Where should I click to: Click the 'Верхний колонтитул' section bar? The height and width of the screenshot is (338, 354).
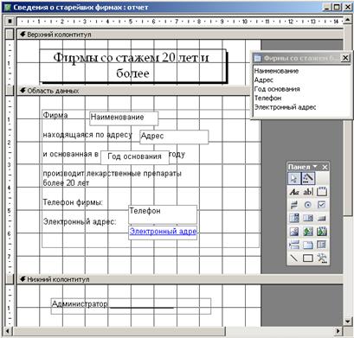180,35
